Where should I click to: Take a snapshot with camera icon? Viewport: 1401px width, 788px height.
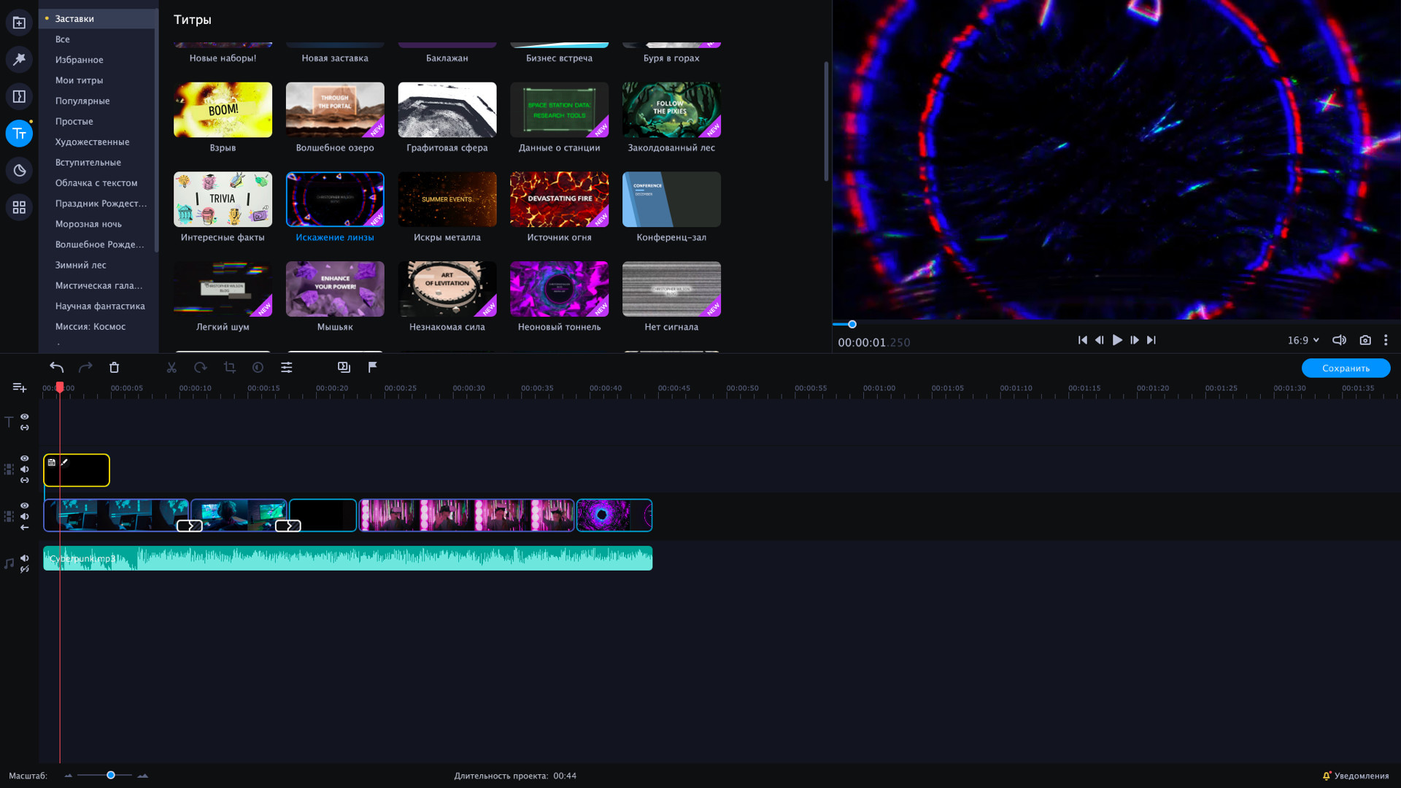[1365, 340]
